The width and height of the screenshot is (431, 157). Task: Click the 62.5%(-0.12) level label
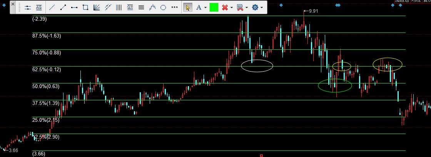pos(47,69)
